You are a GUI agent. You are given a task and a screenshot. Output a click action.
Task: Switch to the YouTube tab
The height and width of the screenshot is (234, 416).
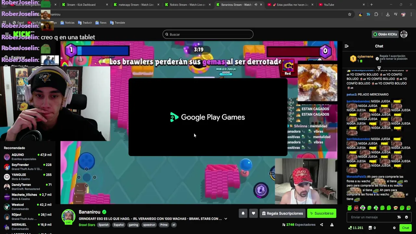tap(341, 5)
